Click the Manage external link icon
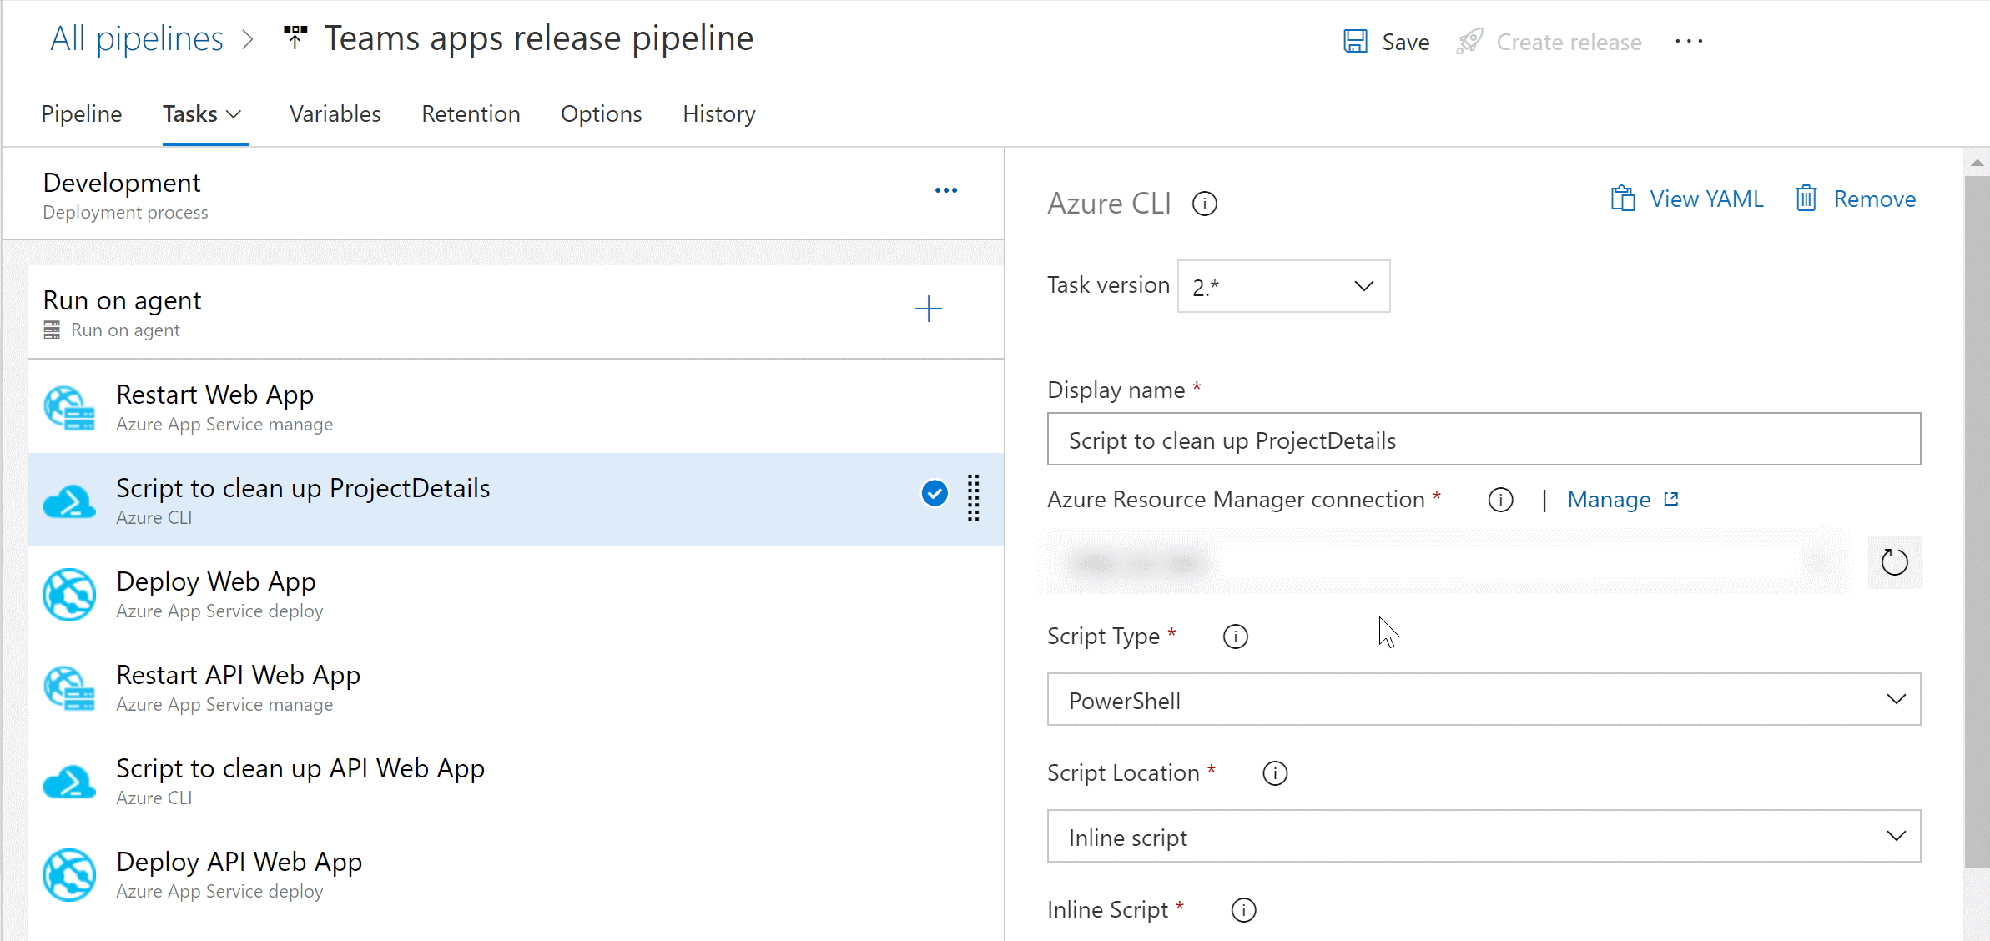Image resolution: width=1990 pixels, height=941 pixels. pyautogui.click(x=1670, y=499)
